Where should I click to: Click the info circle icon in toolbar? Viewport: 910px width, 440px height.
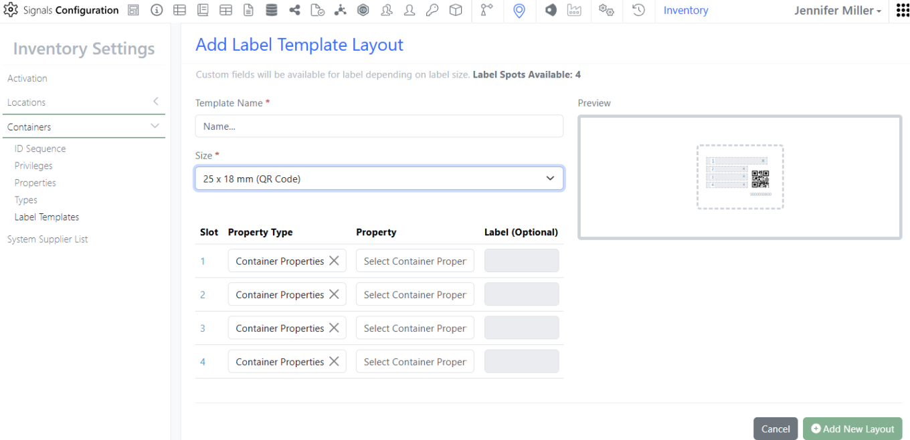(x=157, y=11)
